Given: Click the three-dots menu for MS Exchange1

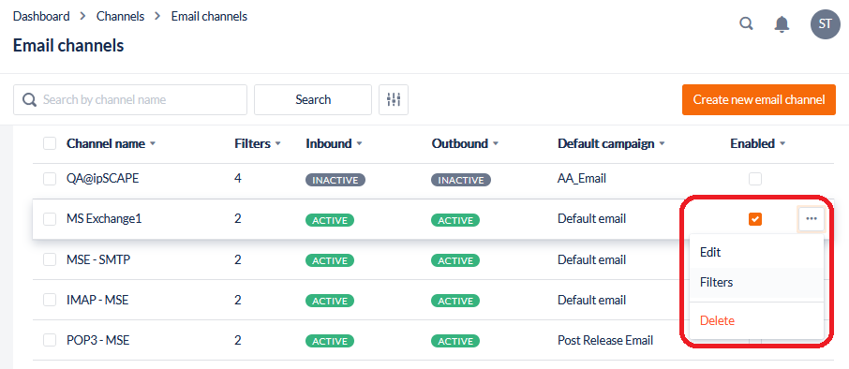Looking at the screenshot, I should click(812, 218).
